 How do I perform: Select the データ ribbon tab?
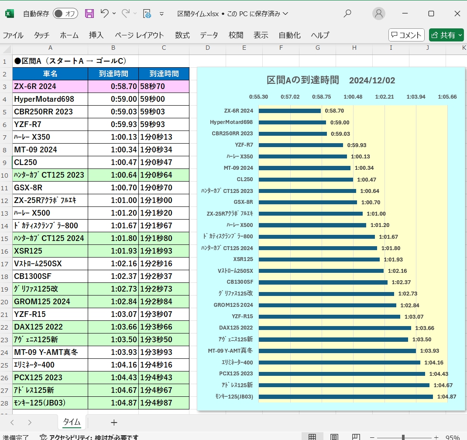pyautogui.click(x=209, y=35)
